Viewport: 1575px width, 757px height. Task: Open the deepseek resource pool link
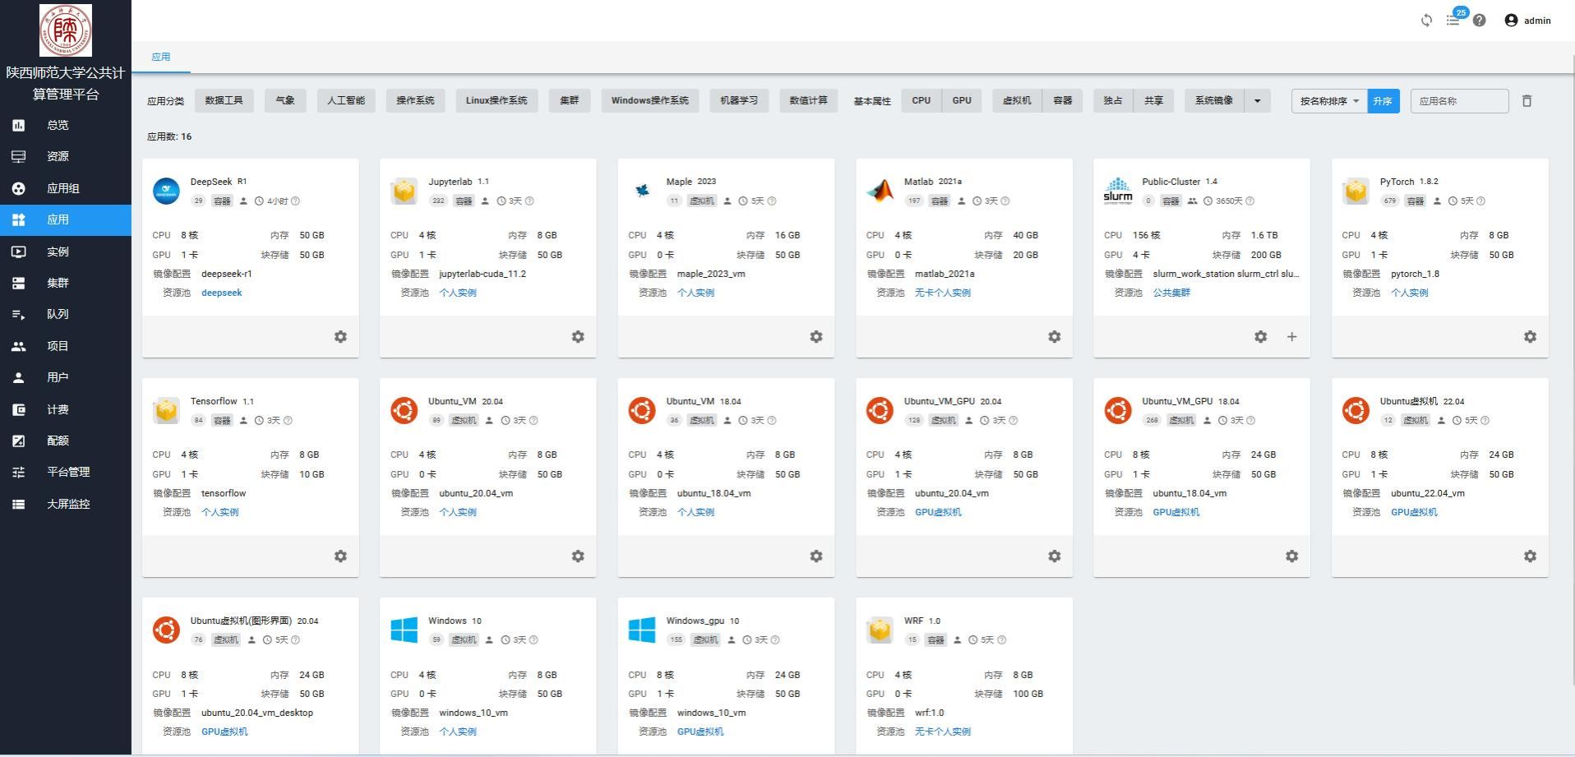pos(221,293)
